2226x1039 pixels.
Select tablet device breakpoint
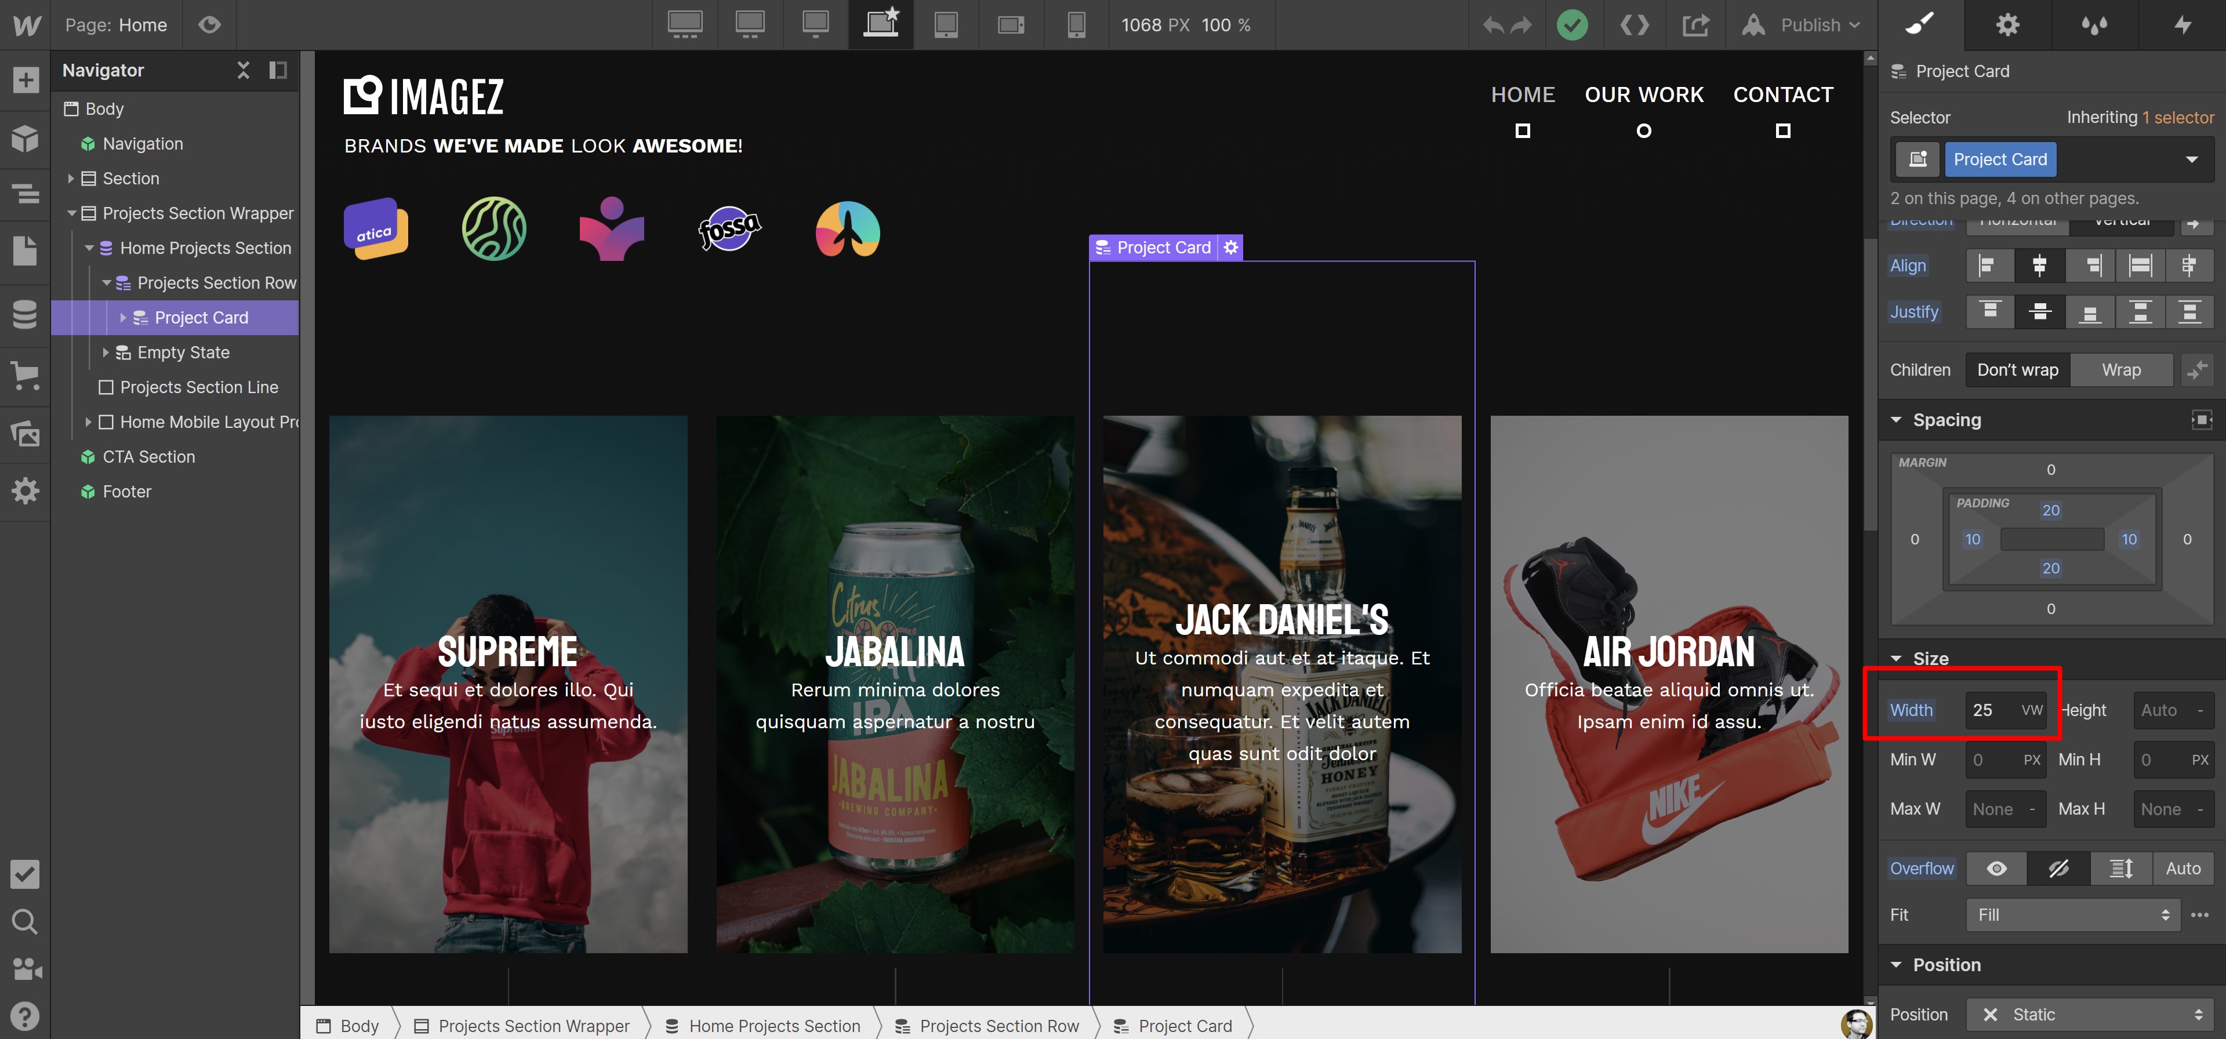click(x=945, y=24)
